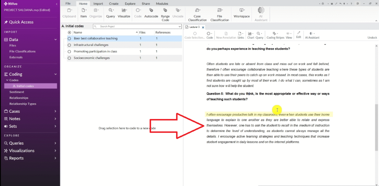Click the Chart icon in document toolbar

pos(250,35)
